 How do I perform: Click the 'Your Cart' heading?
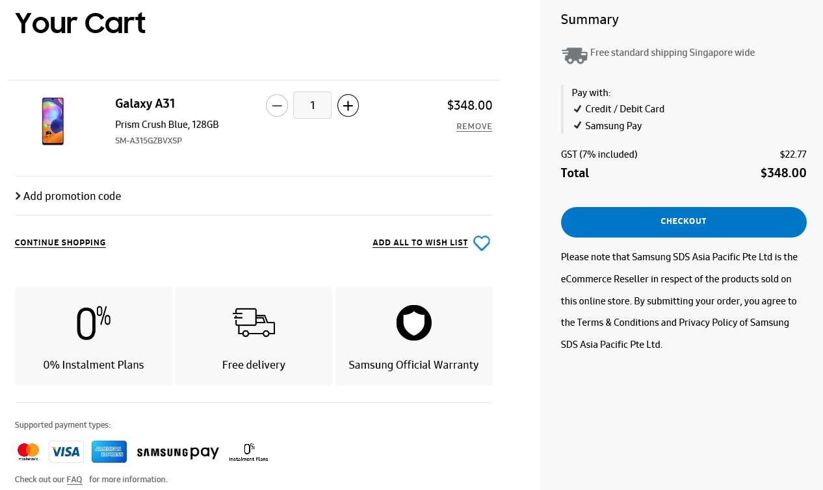tap(80, 23)
